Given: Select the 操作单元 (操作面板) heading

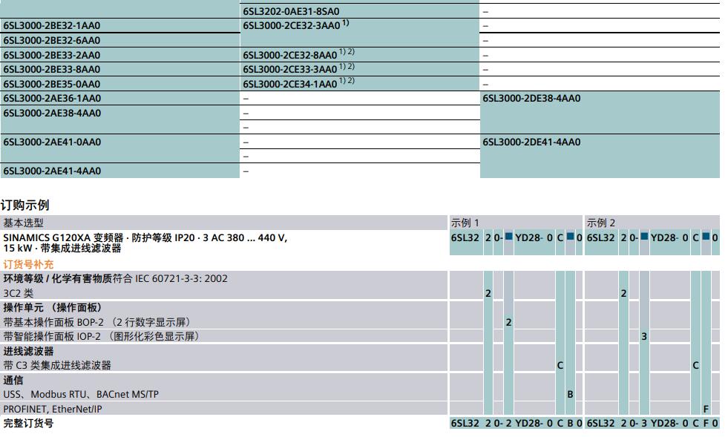Looking at the screenshot, I should 53,307.
